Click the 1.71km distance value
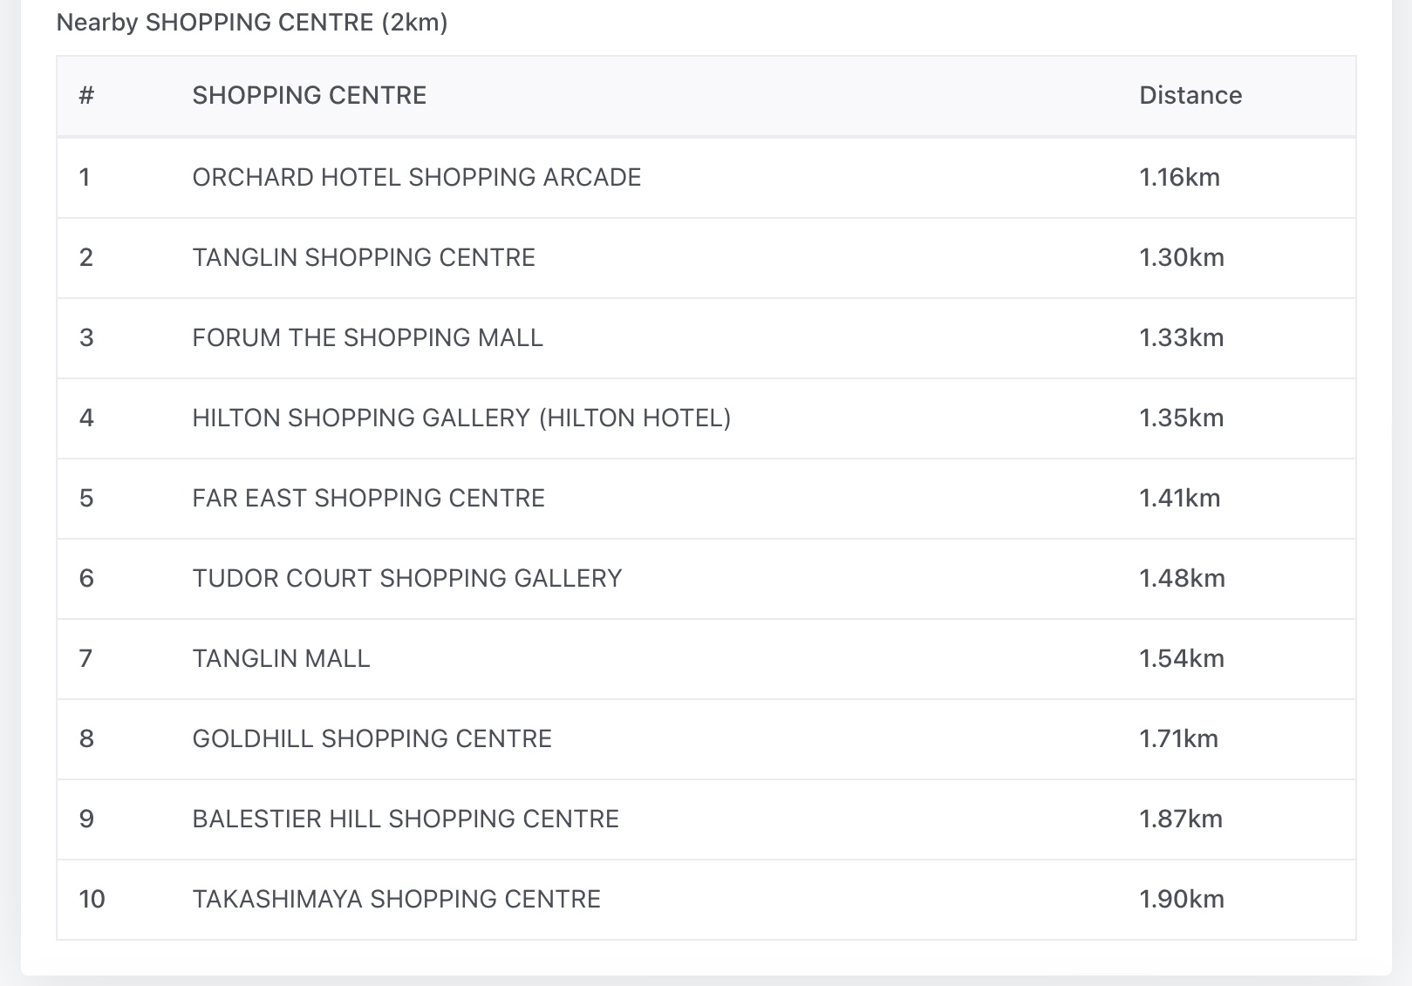This screenshot has height=986, width=1412. click(x=1178, y=738)
